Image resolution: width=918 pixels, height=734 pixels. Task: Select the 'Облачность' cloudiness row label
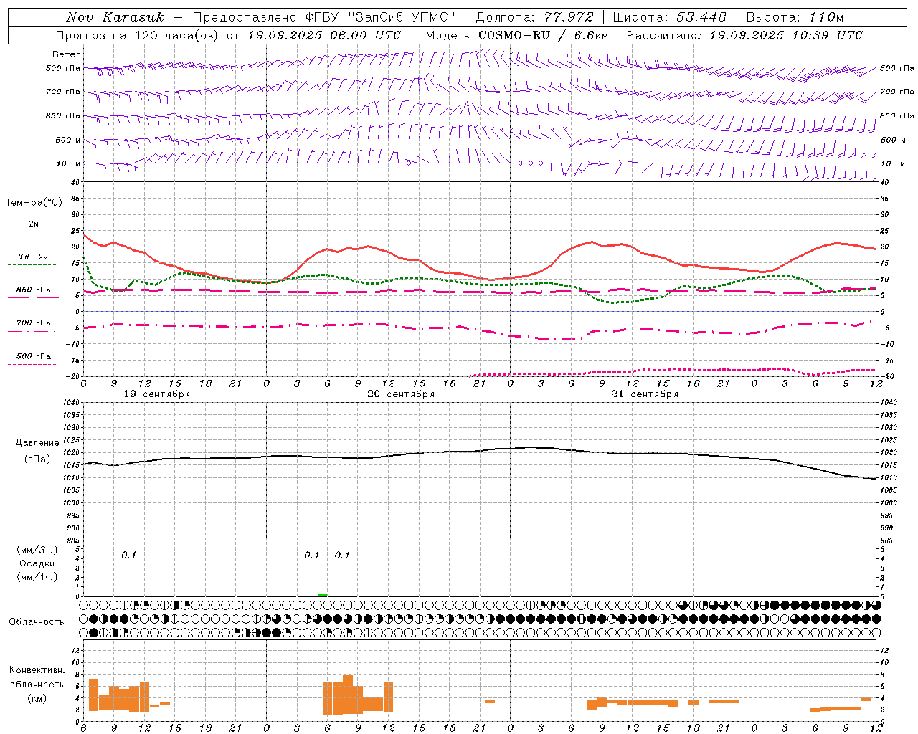point(37,622)
